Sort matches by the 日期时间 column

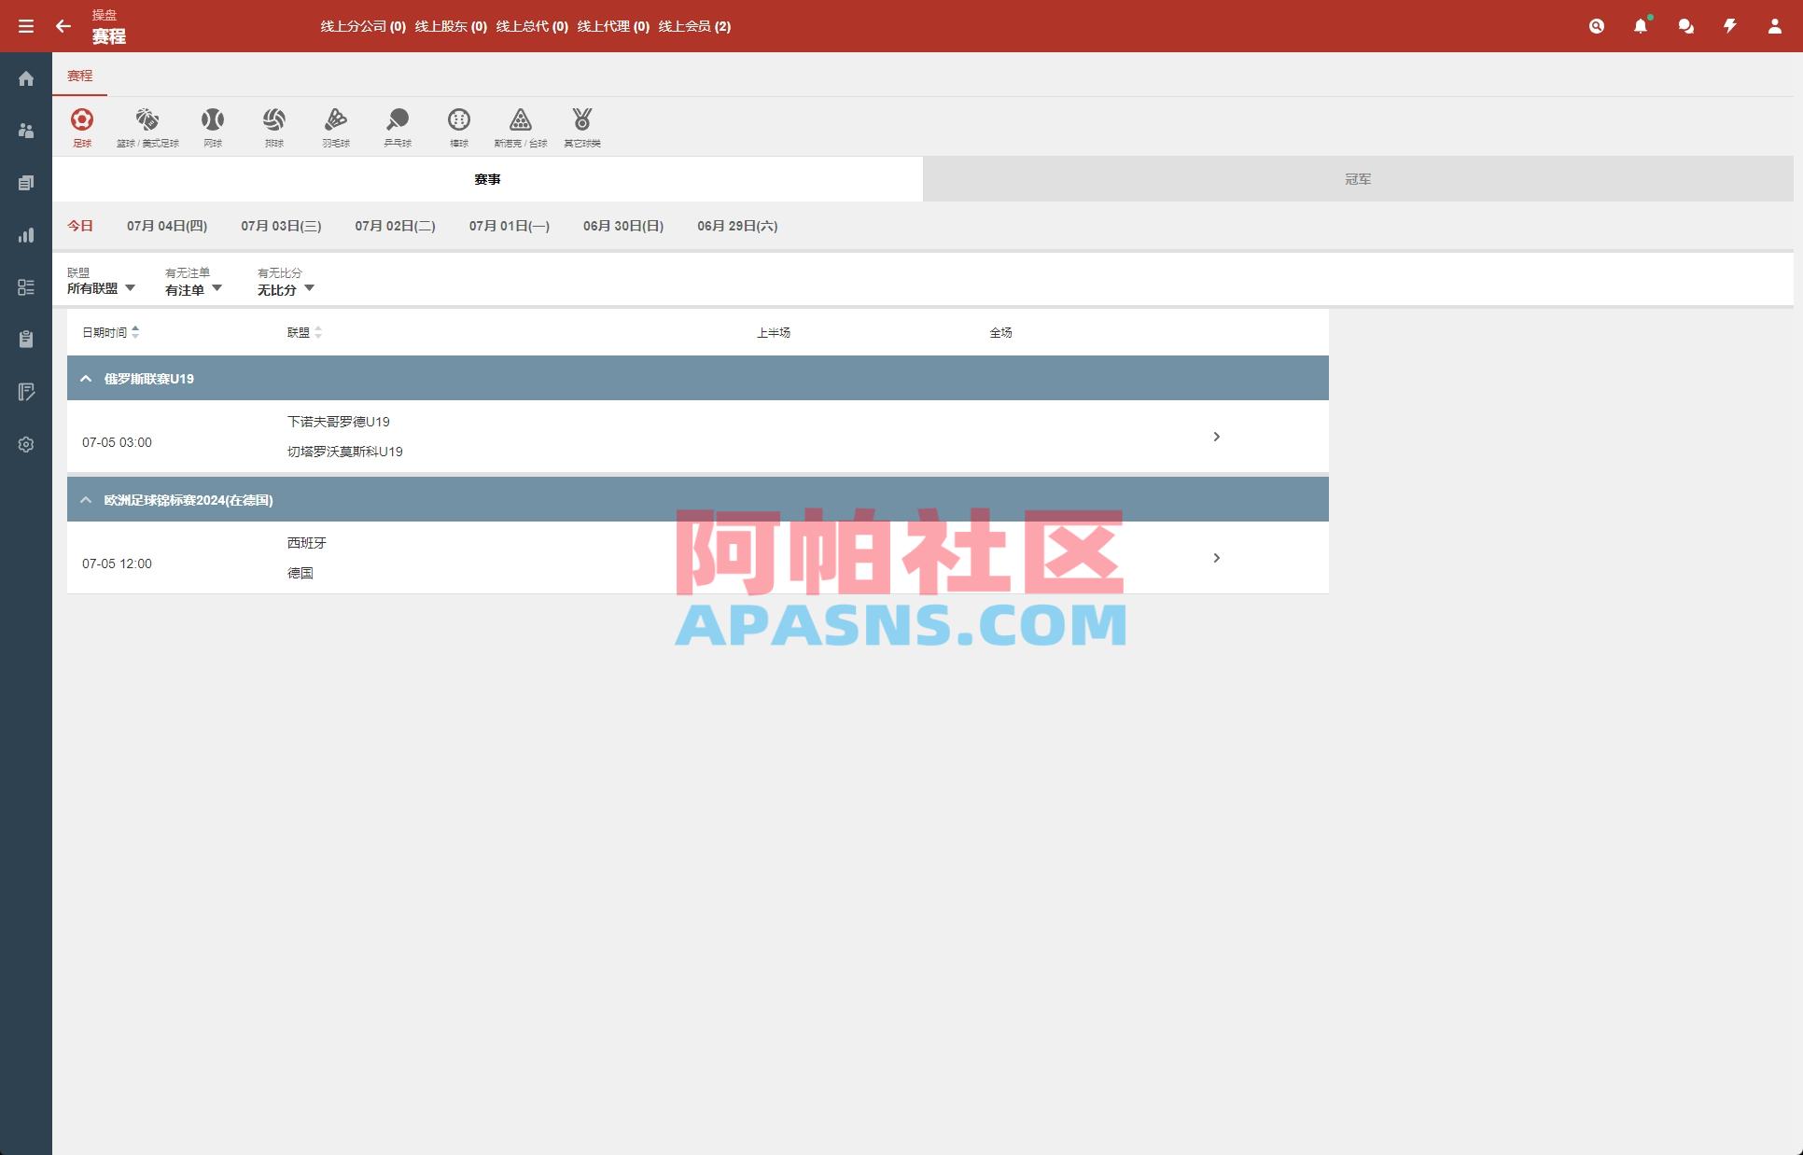click(x=110, y=332)
